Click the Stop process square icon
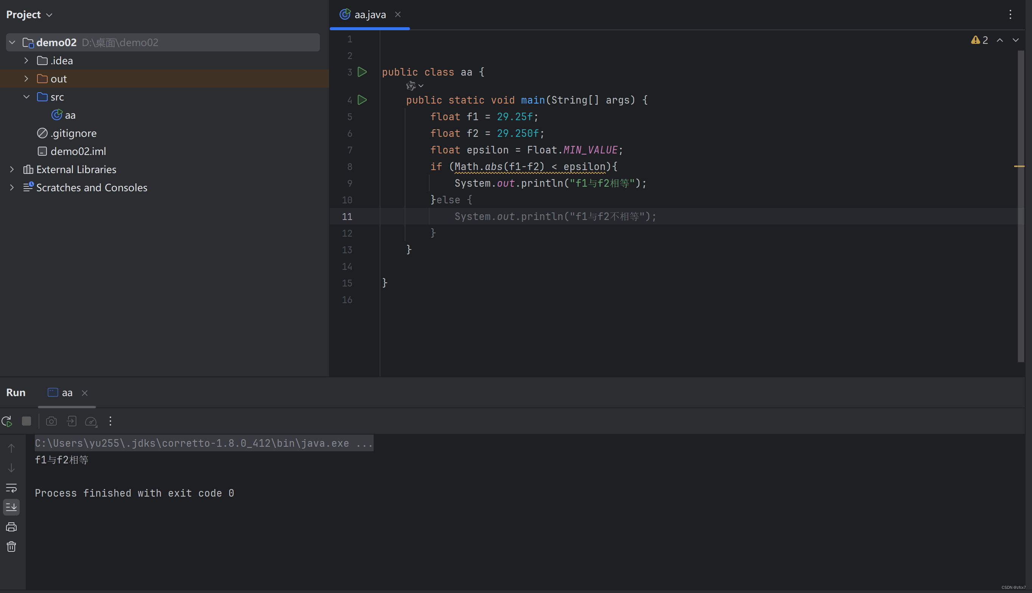The image size is (1032, 593). click(26, 421)
